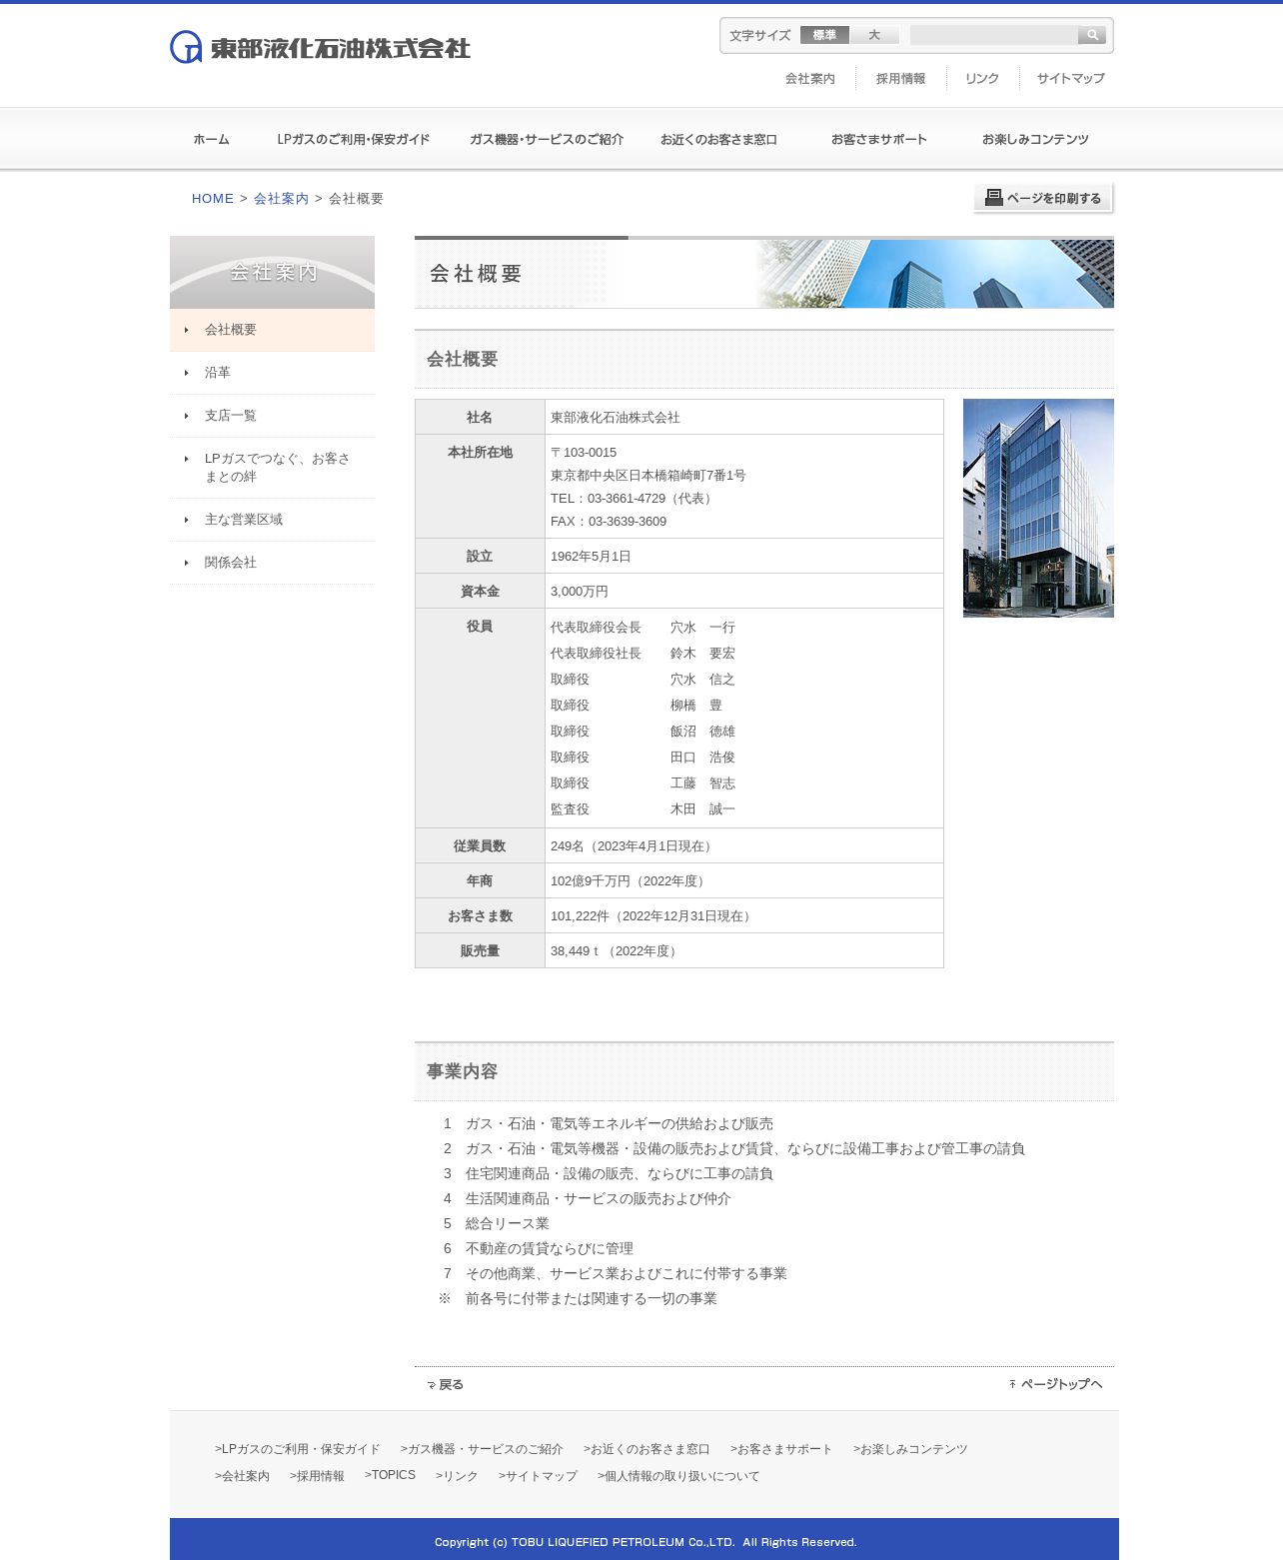
Task: Click the 代表取締役社長 鈴木 要宏 row
Action: click(x=642, y=654)
